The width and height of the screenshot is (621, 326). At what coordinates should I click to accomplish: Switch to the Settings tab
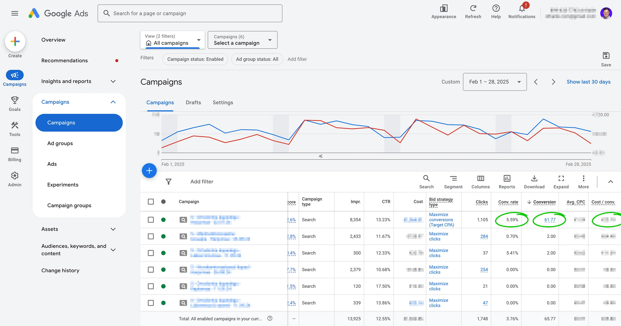(x=223, y=102)
